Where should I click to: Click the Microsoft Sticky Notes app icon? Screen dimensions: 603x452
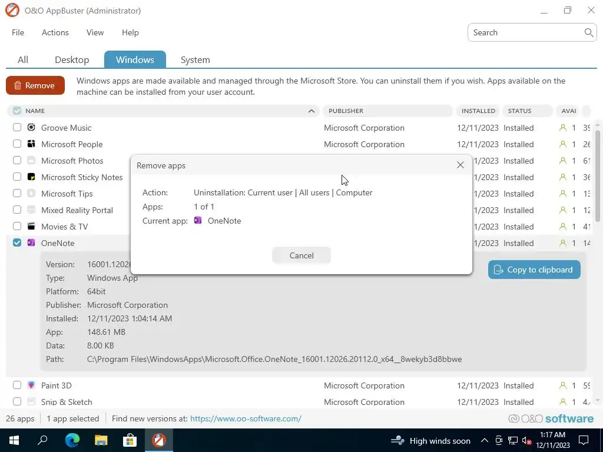tap(31, 177)
